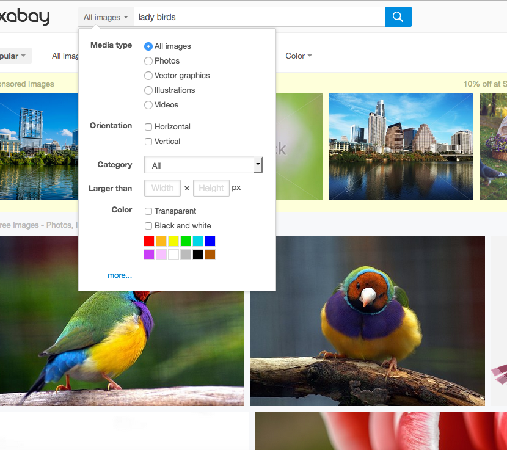This screenshot has height=450, width=507.
Task: Pick the purple color swatch
Action: pyautogui.click(x=149, y=255)
